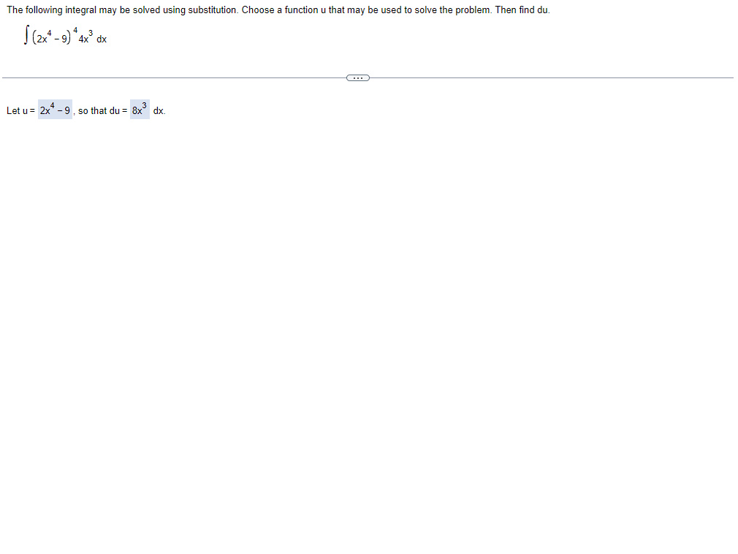Click the divider line right of the ellipsis
The width and height of the screenshot is (738, 554).
(x=552, y=77)
